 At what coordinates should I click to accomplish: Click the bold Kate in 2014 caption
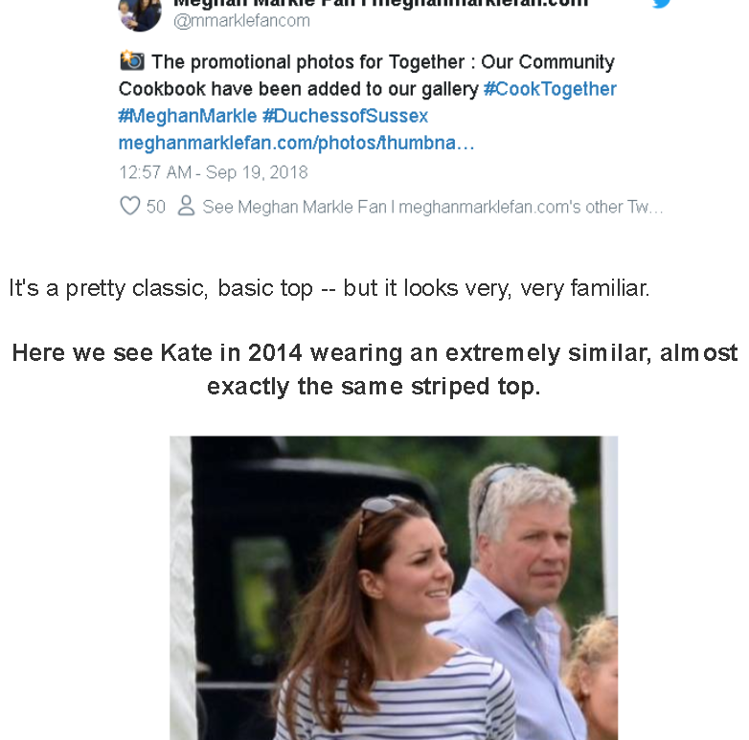click(374, 370)
